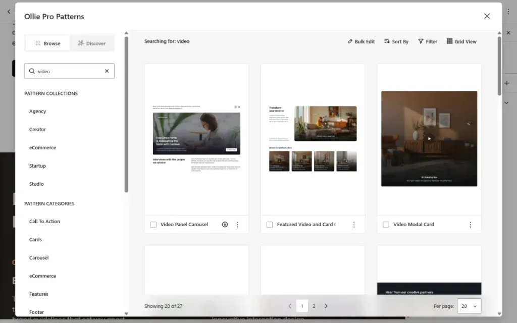This screenshot has height=323, width=517.
Task: Click the results pane scrollbar thumb
Action: [x=499, y=66]
